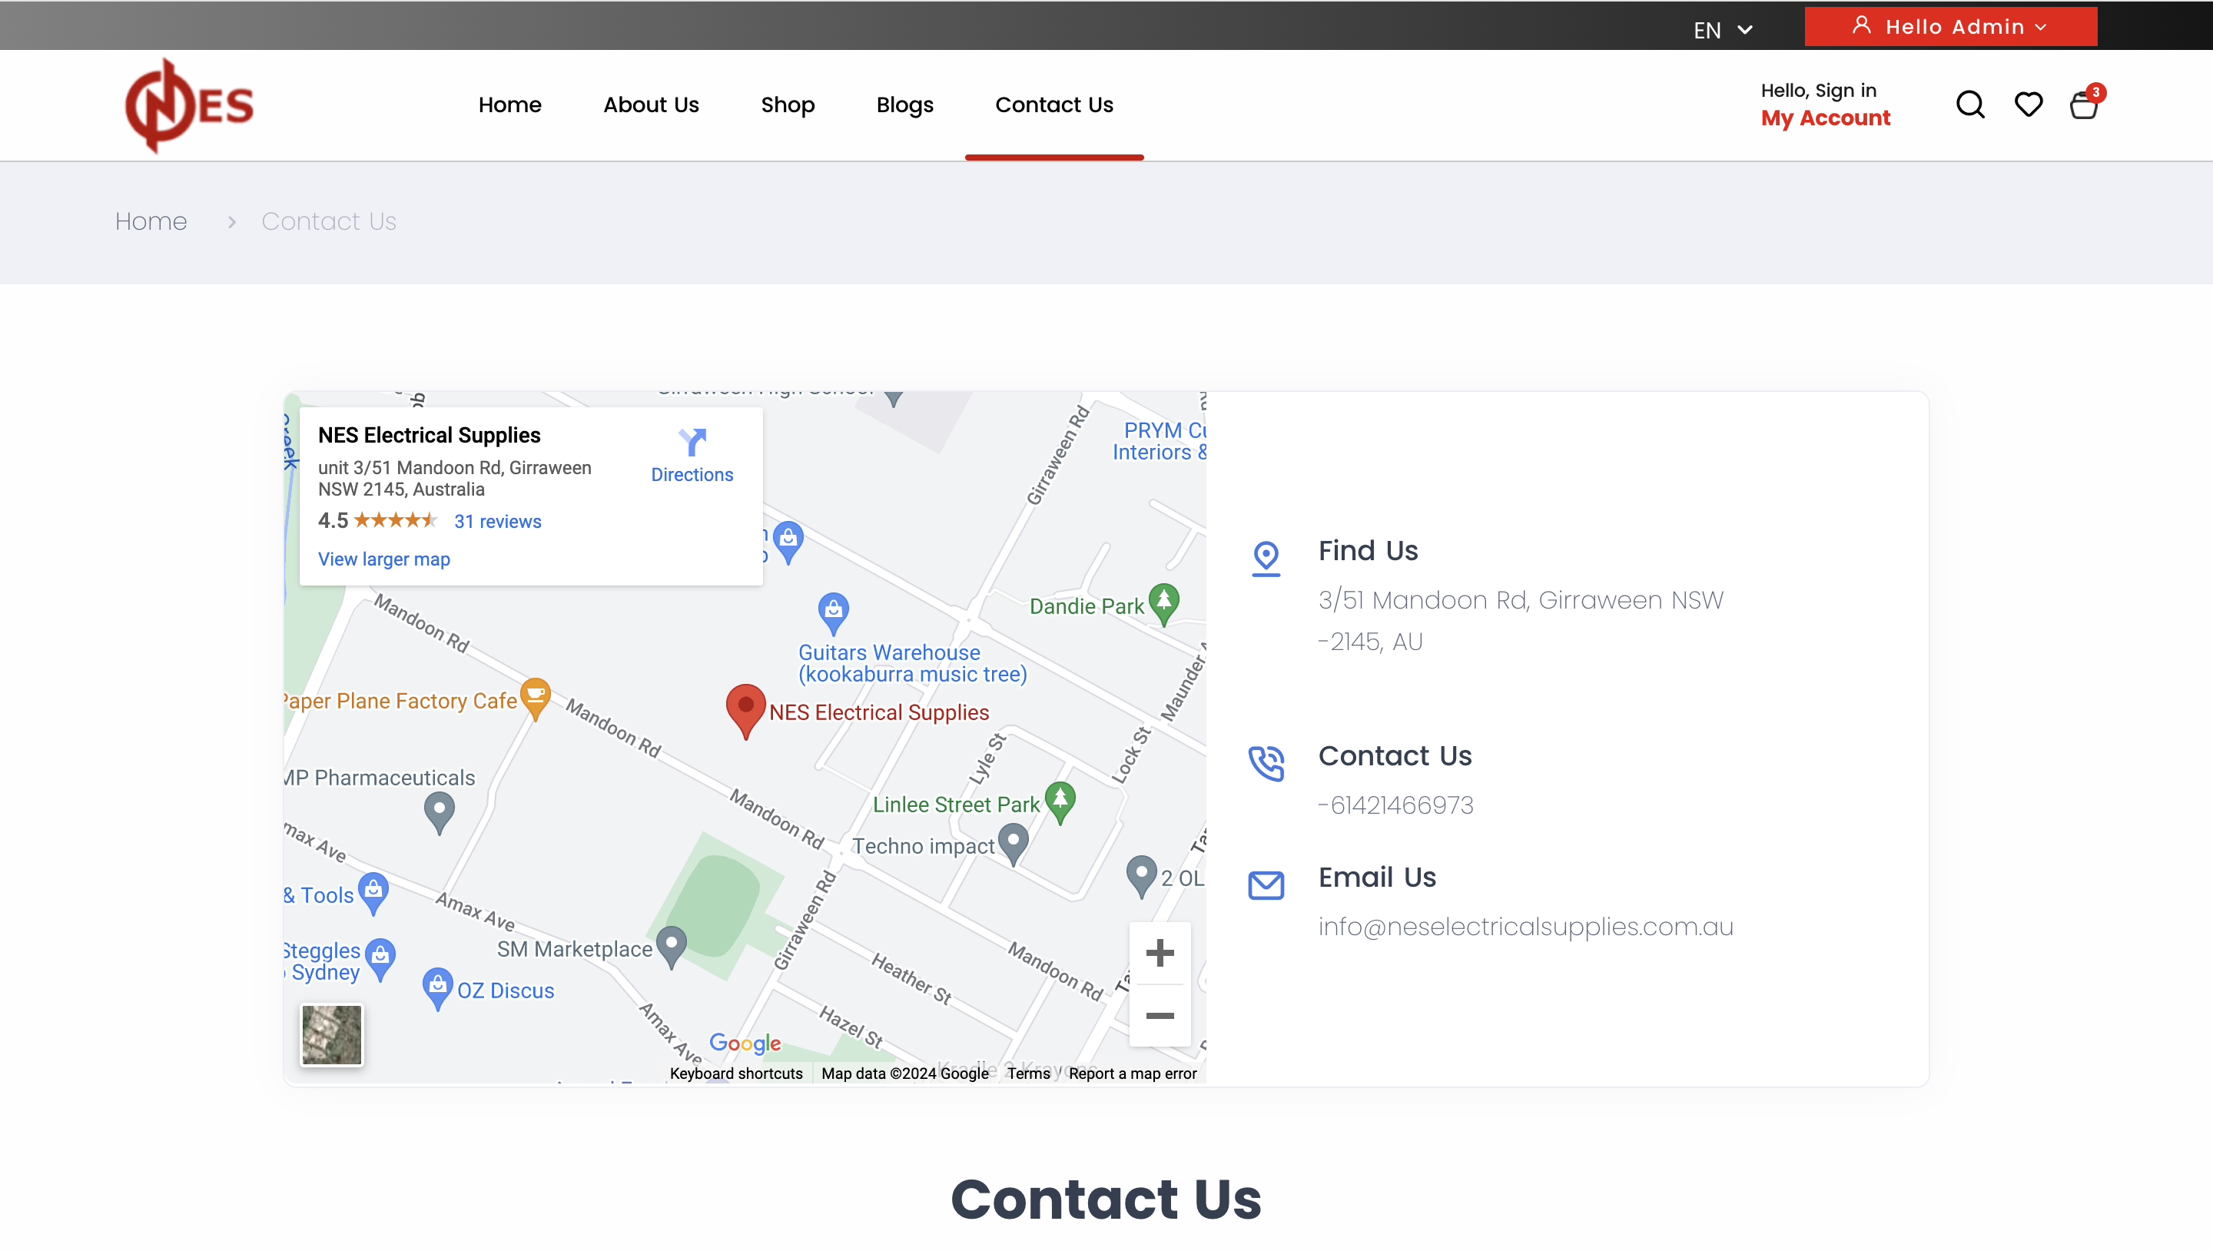Click the 2 OL map marker
Viewport: 2213px width, 1251px height.
(1141, 876)
